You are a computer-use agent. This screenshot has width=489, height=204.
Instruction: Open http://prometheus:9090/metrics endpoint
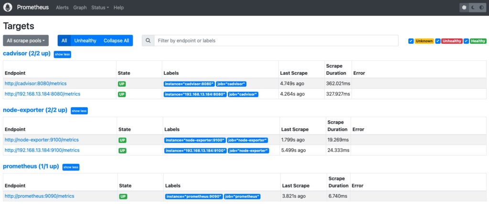click(39, 196)
